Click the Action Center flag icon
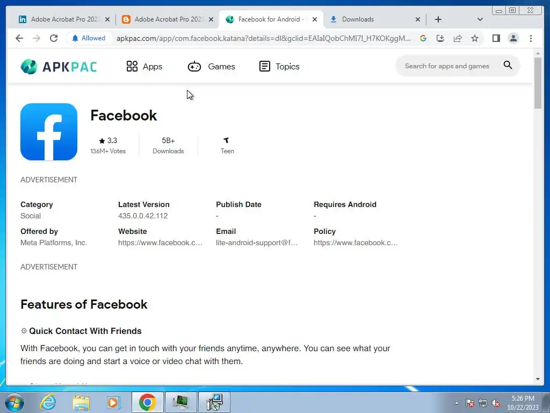550x413 pixels. click(x=469, y=403)
